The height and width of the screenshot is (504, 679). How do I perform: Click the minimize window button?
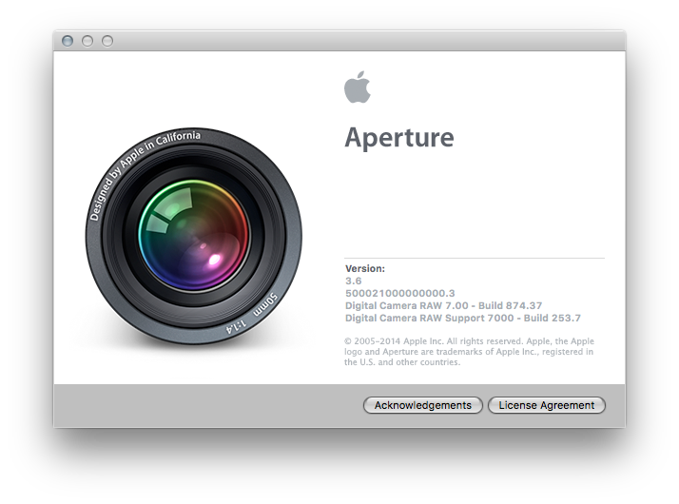coord(87,41)
